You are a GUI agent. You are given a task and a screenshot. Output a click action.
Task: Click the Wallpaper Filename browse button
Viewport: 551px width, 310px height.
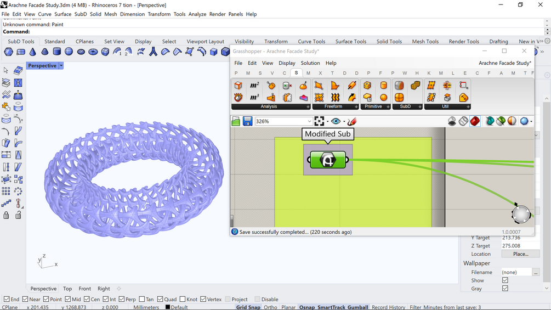coord(536,272)
